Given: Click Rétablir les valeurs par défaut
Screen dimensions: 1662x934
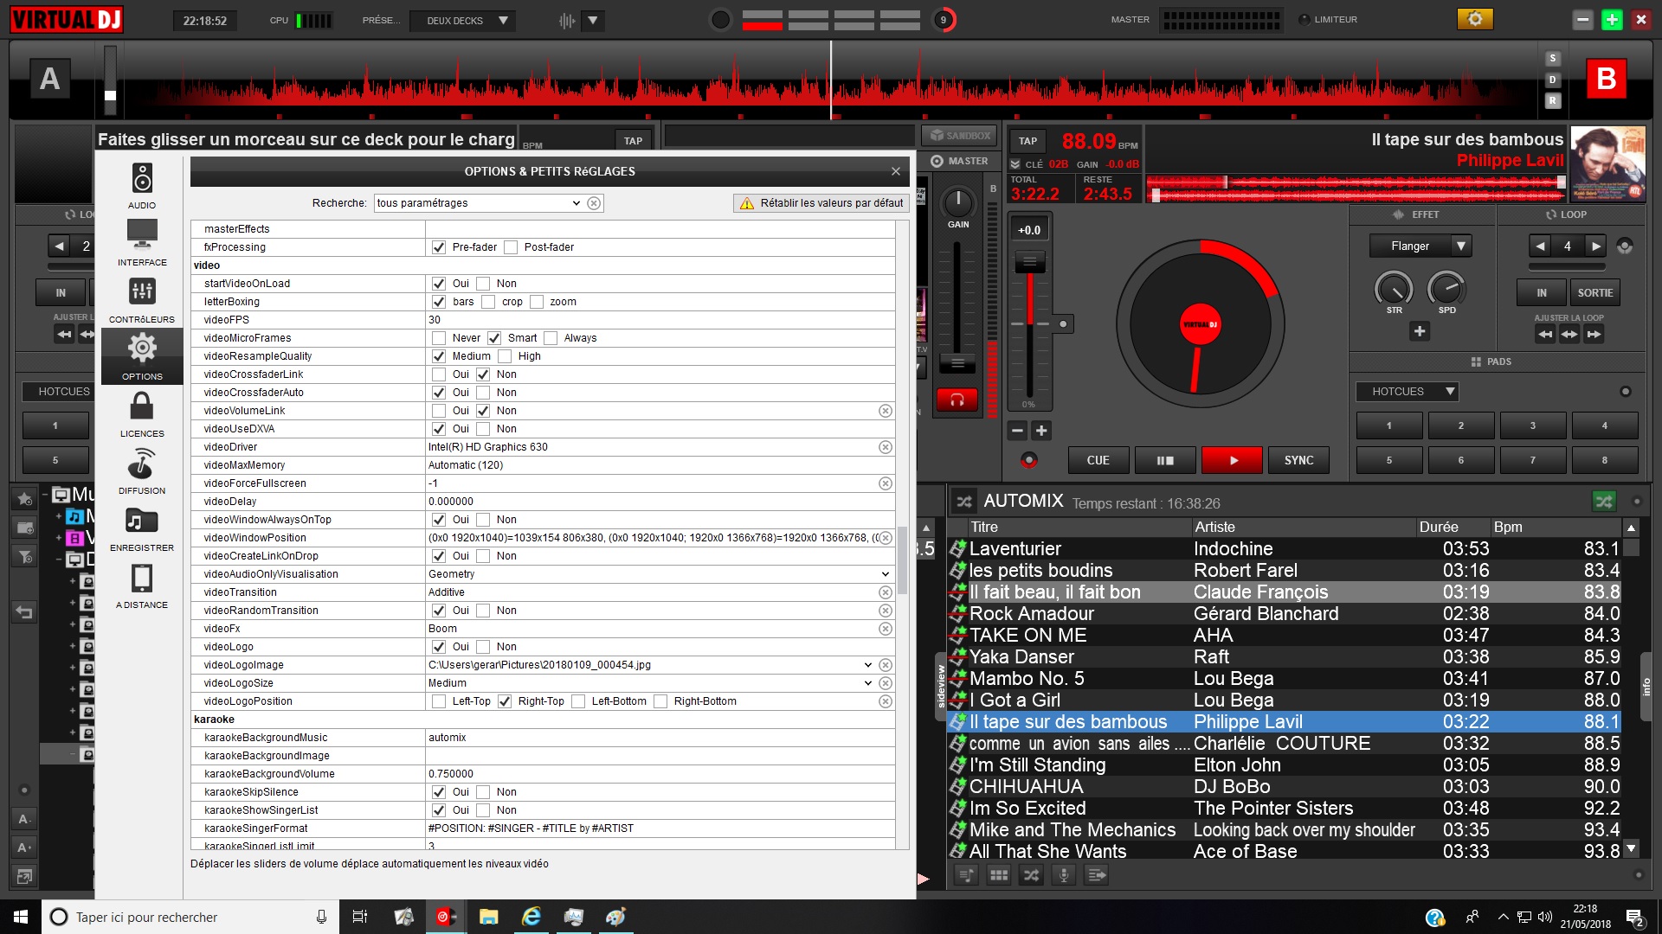Looking at the screenshot, I should click(x=821, y=203).
